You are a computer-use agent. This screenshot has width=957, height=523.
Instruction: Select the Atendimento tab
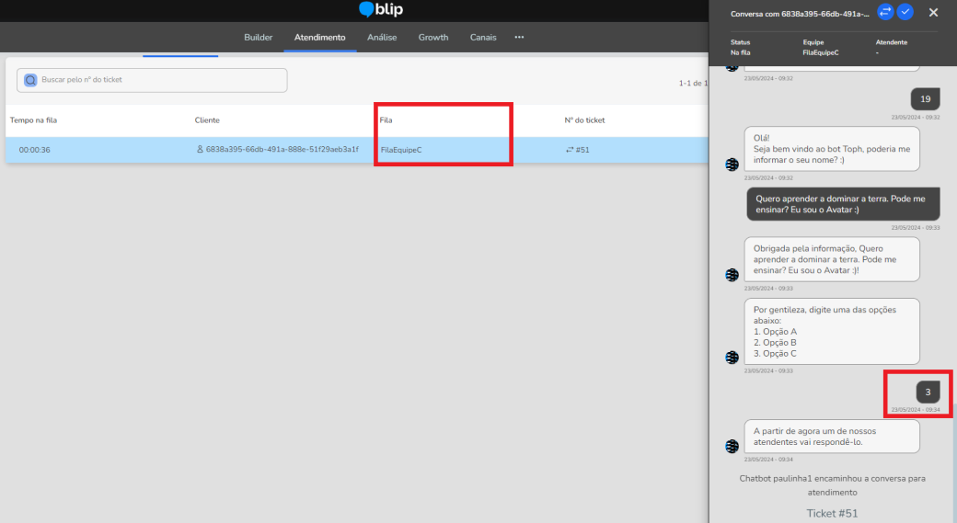(x=319, y=38)
